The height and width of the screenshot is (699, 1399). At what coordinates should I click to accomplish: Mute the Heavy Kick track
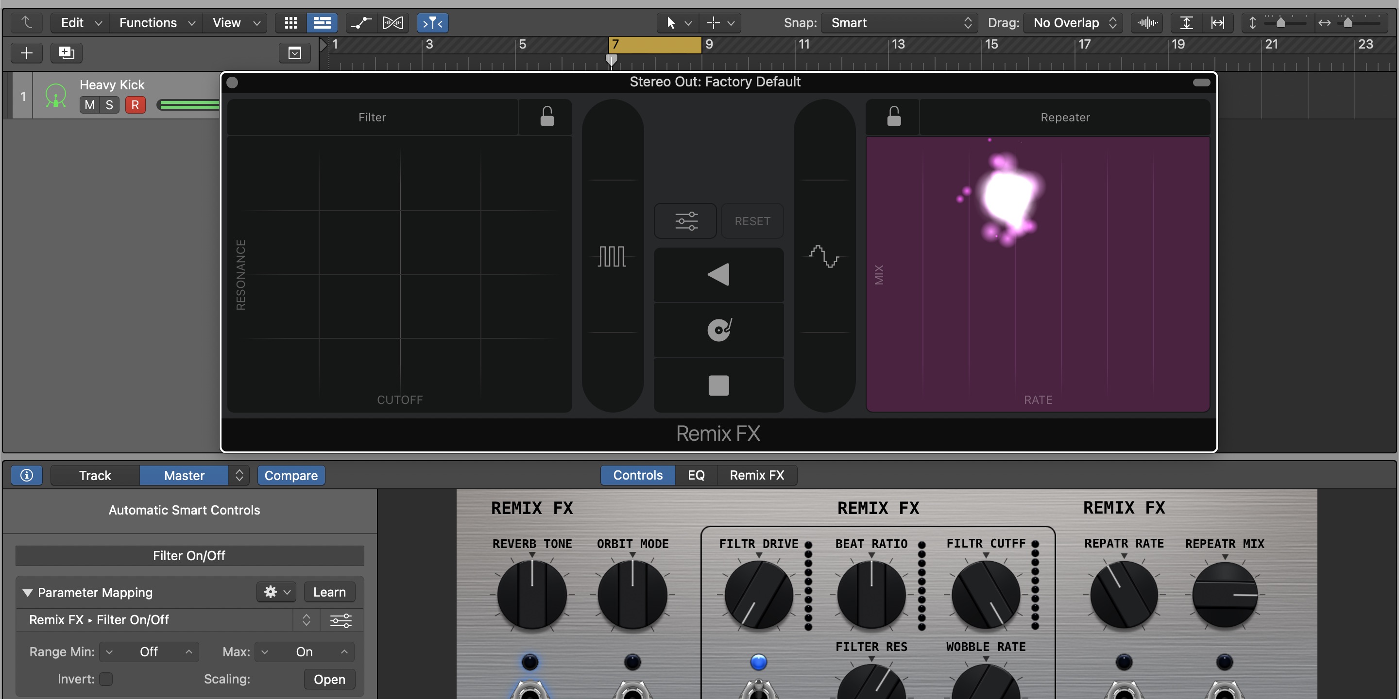click(x=89, y=105)
